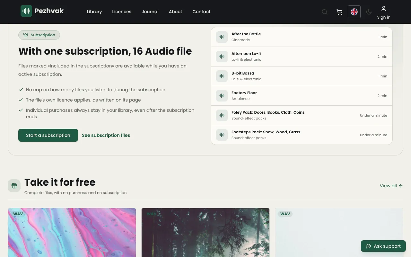
Task: Open the pink marble WAV thumbnail
Action: 72,233
